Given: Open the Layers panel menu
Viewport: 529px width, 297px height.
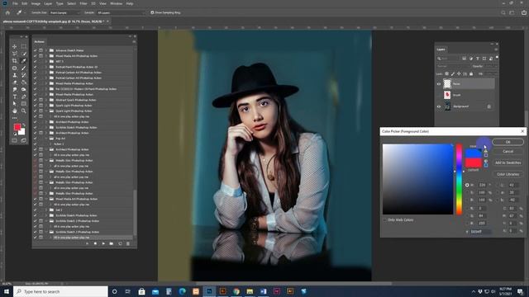Looking at the screenshot, I should click(496, 49).
